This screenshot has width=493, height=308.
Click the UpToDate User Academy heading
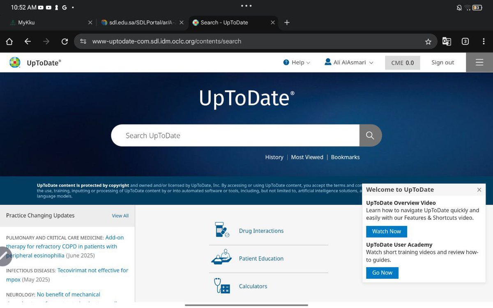pos(399,245)
